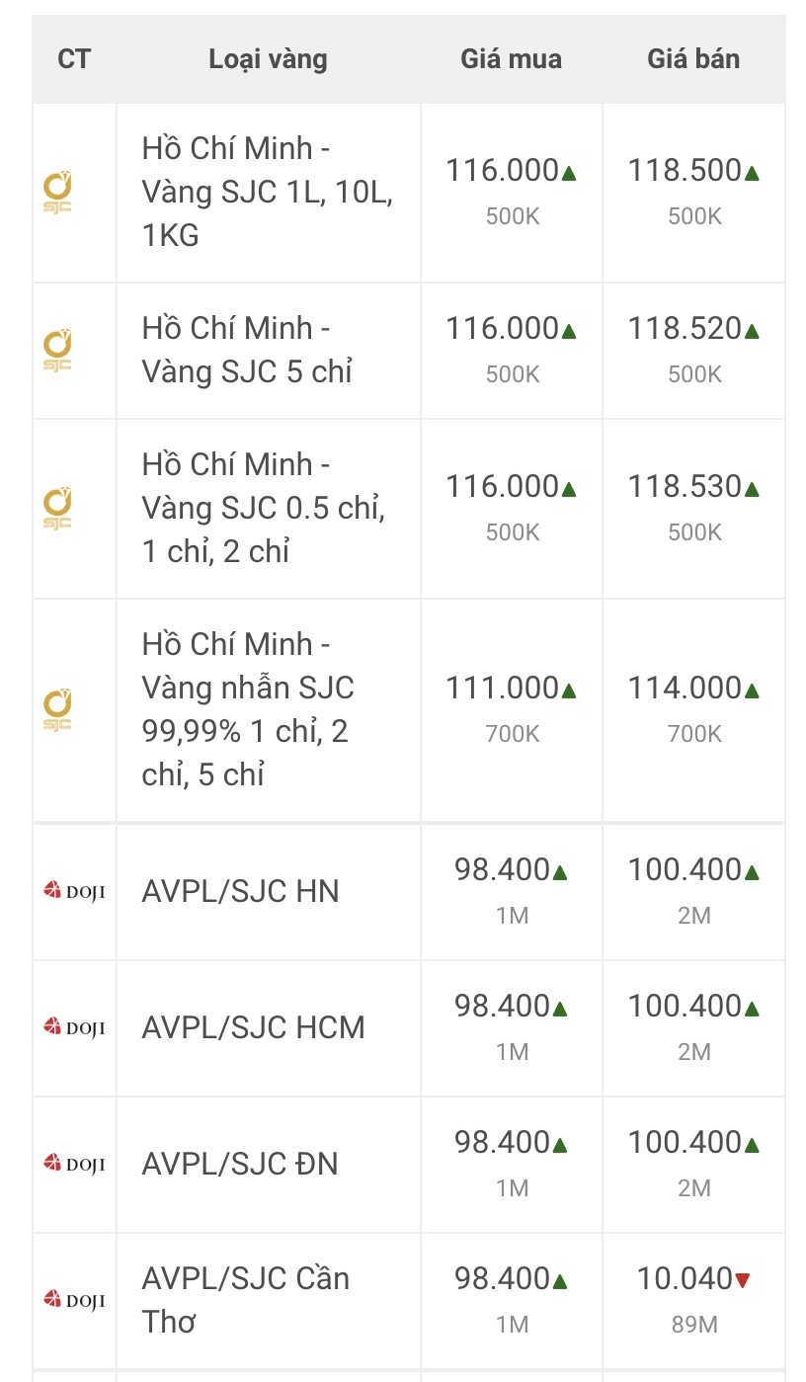Screen dimensions: 806x1382
Task: Click the Giá mua column header
Action: [511, 59]
